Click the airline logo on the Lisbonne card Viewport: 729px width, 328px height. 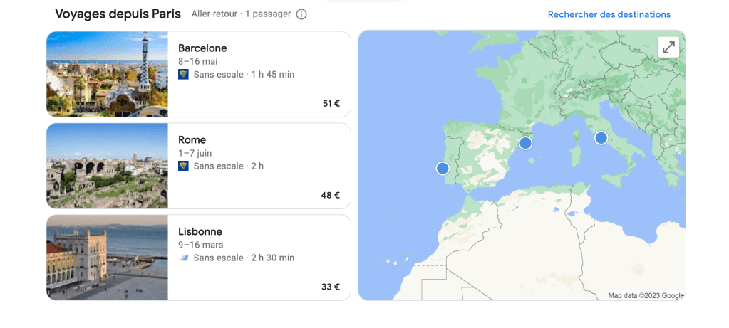point(183,258)
